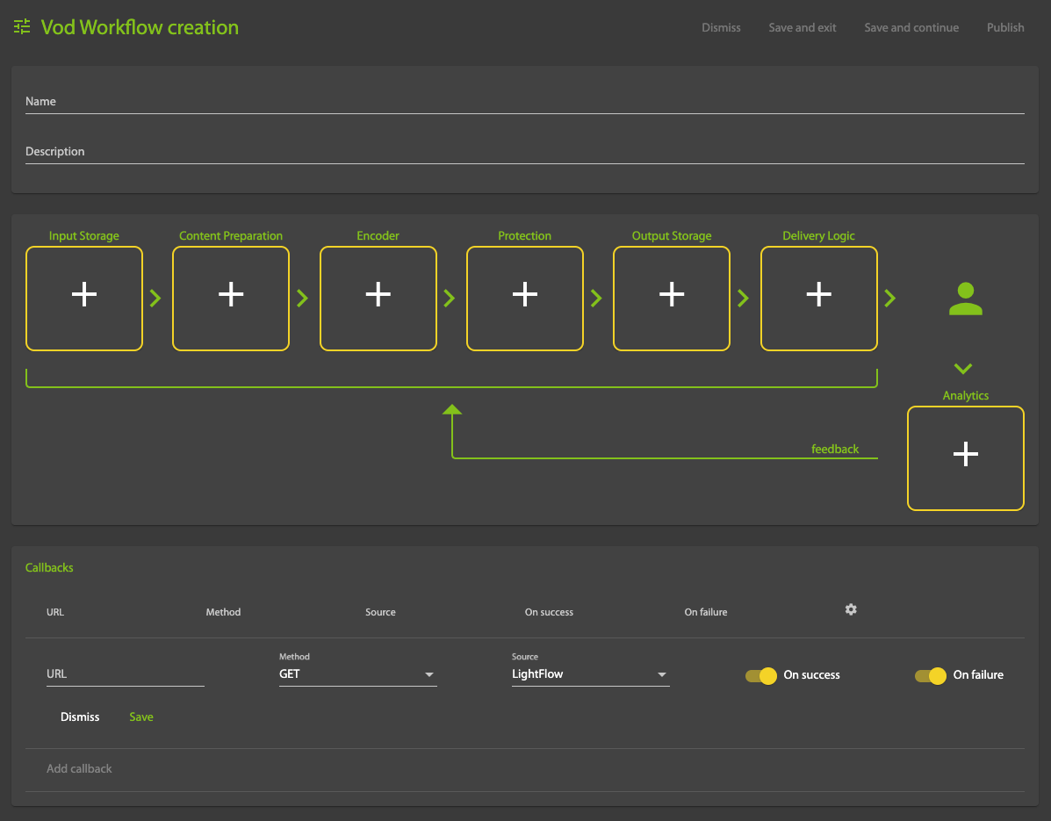Save the callback entry

click(x=141, y=717)
